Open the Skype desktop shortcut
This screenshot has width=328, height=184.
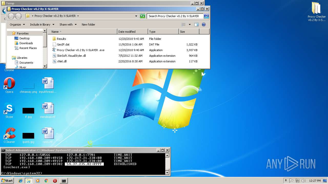click(9, 111)
